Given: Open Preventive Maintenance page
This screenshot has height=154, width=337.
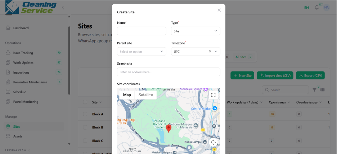Looking at the screenshot, I should pos(30,82).
